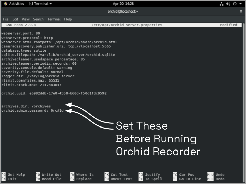The width and height of the screenshot is (246, 184).
Task: Open the Terminal app menu dropdown
Action: (x=40, y=4)
